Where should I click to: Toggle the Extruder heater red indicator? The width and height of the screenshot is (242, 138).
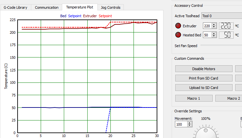click(x=178, y=26)
